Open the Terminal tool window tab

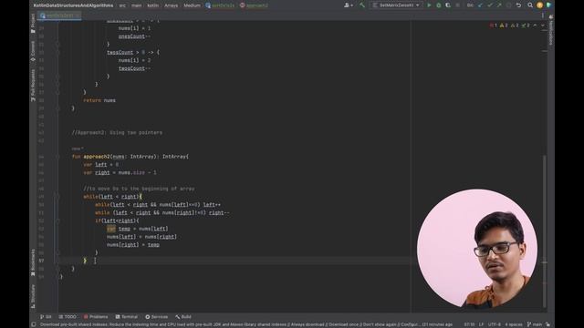click(127, 317)
